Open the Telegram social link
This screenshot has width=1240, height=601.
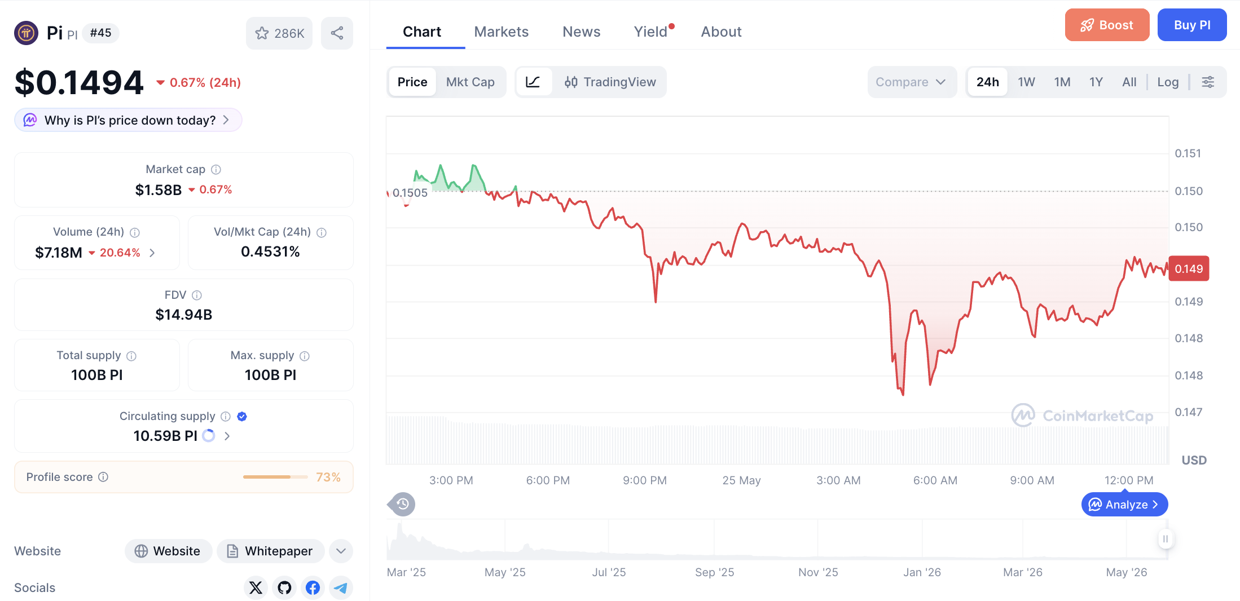pyautogui.click(x=341, y=587)
